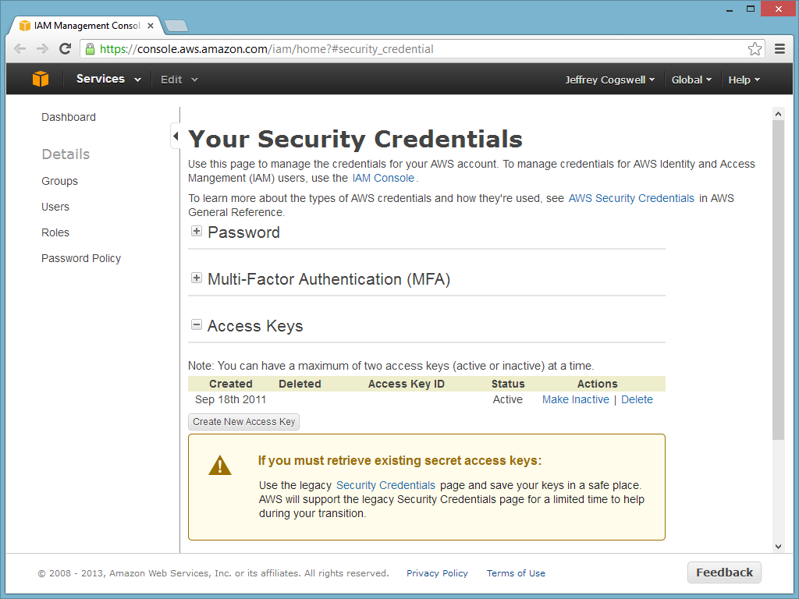This screenshot has width=799, height=599.
Task: Open the Help menu
Action: coord(744,80)
